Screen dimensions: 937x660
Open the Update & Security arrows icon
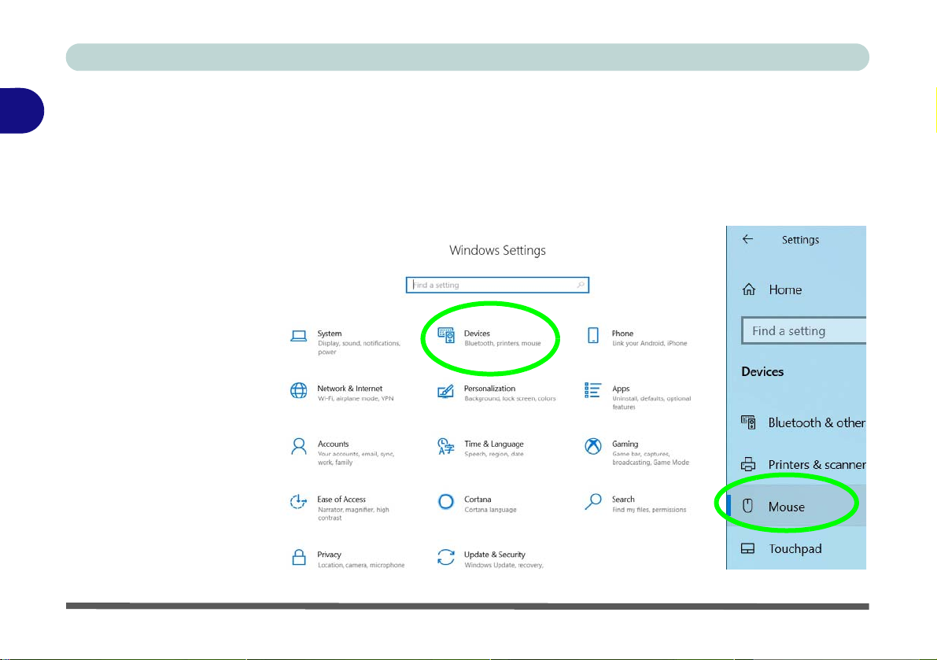click(446, 557)
